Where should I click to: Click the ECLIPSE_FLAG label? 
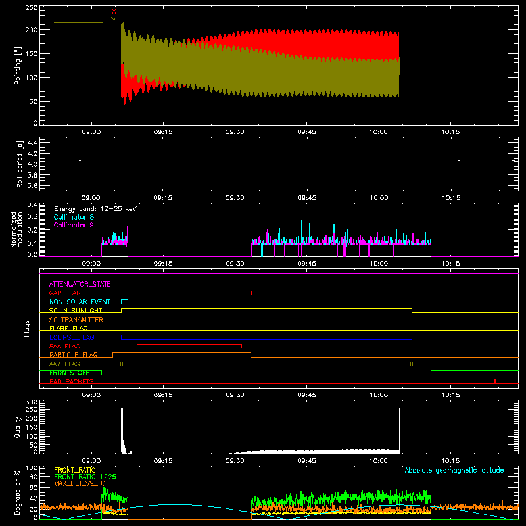[72, 337]
